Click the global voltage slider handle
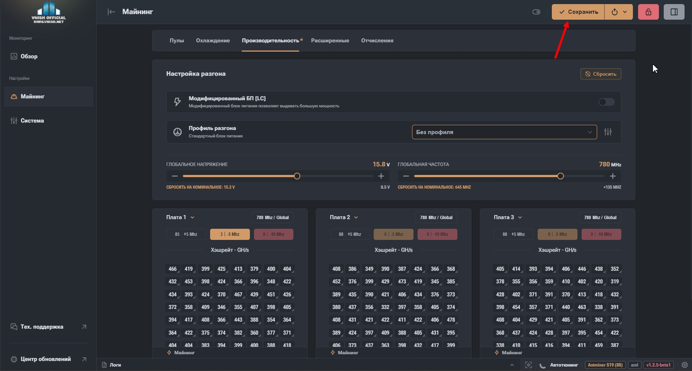The height and width of the screenshot is (371, 692). pyautogui.click(x=297, y=176)
